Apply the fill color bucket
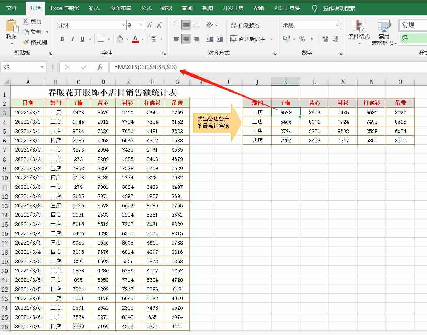Viewport: 427px width, 335px height. pyautogui.click(x=120, y=39)
